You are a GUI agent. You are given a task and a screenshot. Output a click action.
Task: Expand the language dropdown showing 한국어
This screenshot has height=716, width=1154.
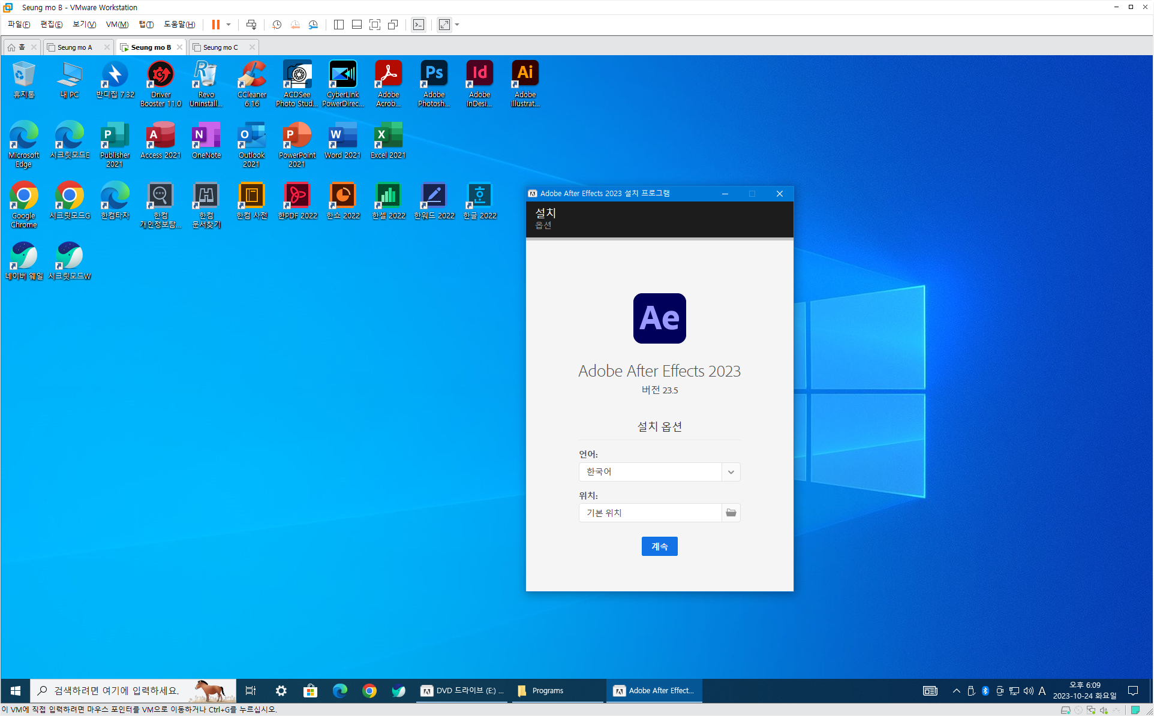point(731,472)
